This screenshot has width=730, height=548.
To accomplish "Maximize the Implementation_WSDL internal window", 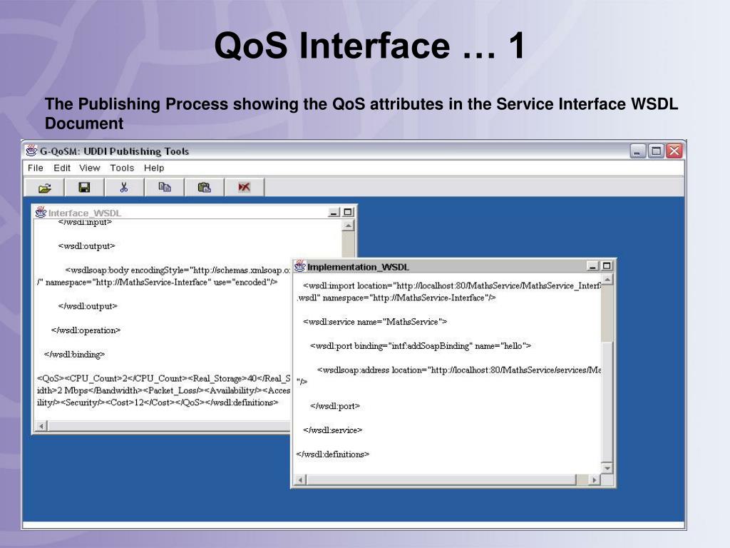I will pyautogui.click(x=607, y=266).
